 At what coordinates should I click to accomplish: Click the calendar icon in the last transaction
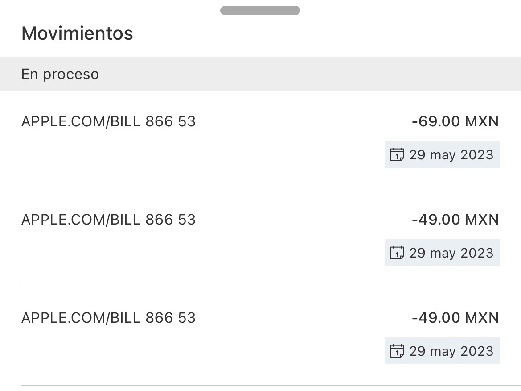pyautogui.click(x=397, y=351)
